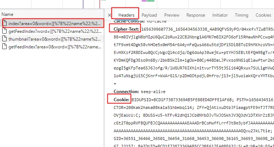Switch to the Headers tab
Viewport: 274px width, 147px height.
pos(126,15)
